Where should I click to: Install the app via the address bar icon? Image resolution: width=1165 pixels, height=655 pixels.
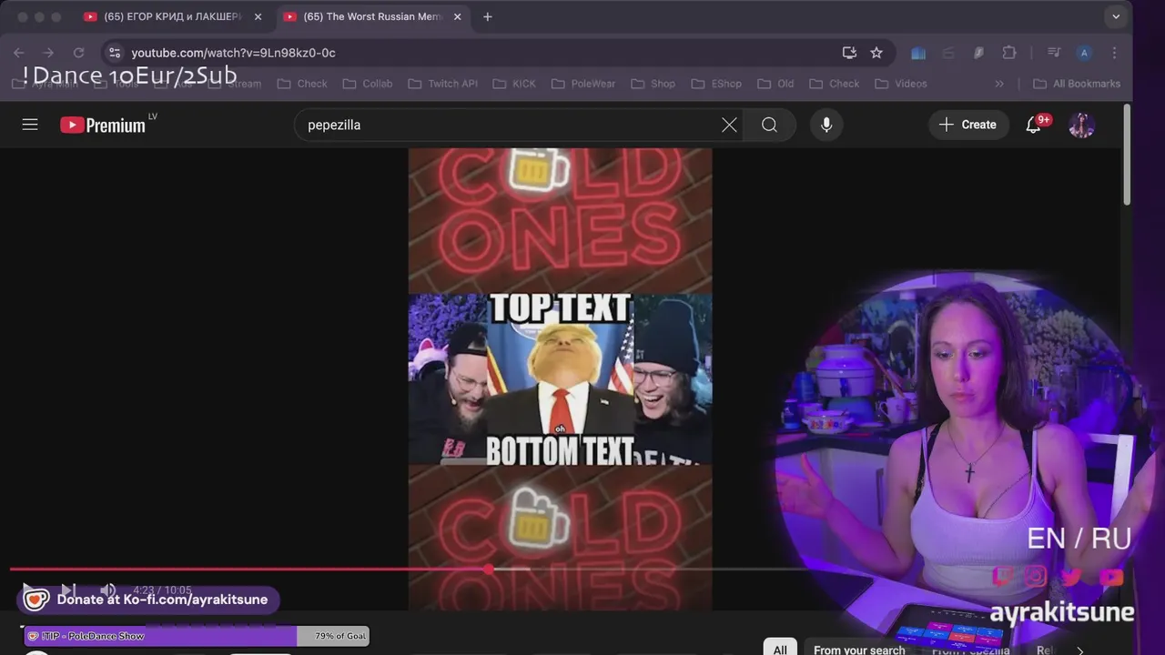pyautogui.click(x=849, y=53)
